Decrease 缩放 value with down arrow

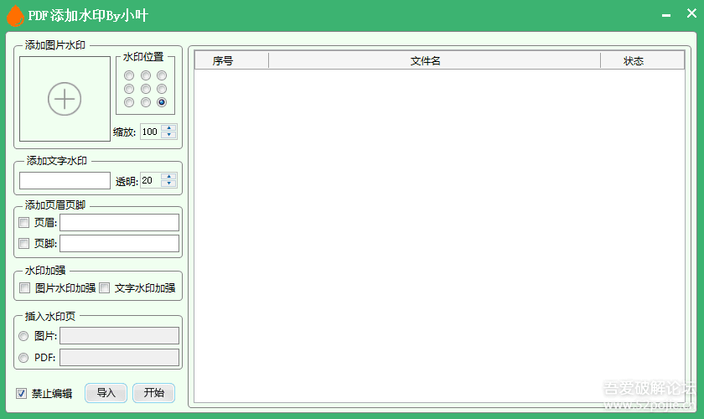pos(168,135)
